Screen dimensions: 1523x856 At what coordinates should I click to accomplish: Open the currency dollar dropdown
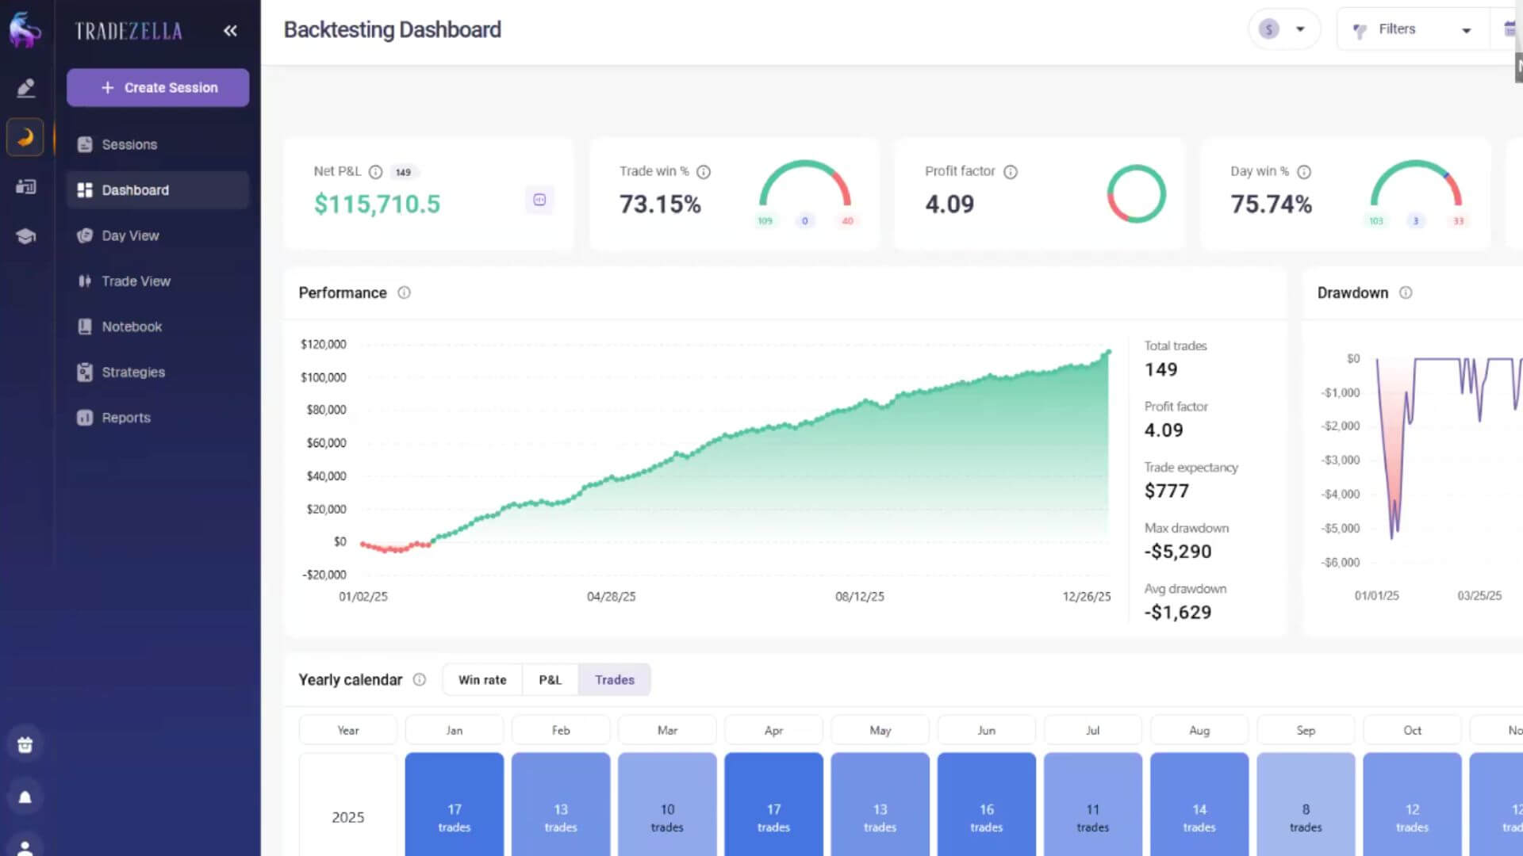pyautogui.click(x=1283, y=29)
